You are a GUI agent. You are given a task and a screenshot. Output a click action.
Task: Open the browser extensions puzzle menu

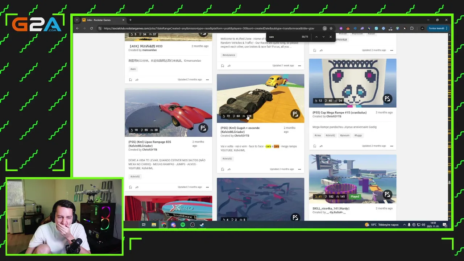[412, 28]
